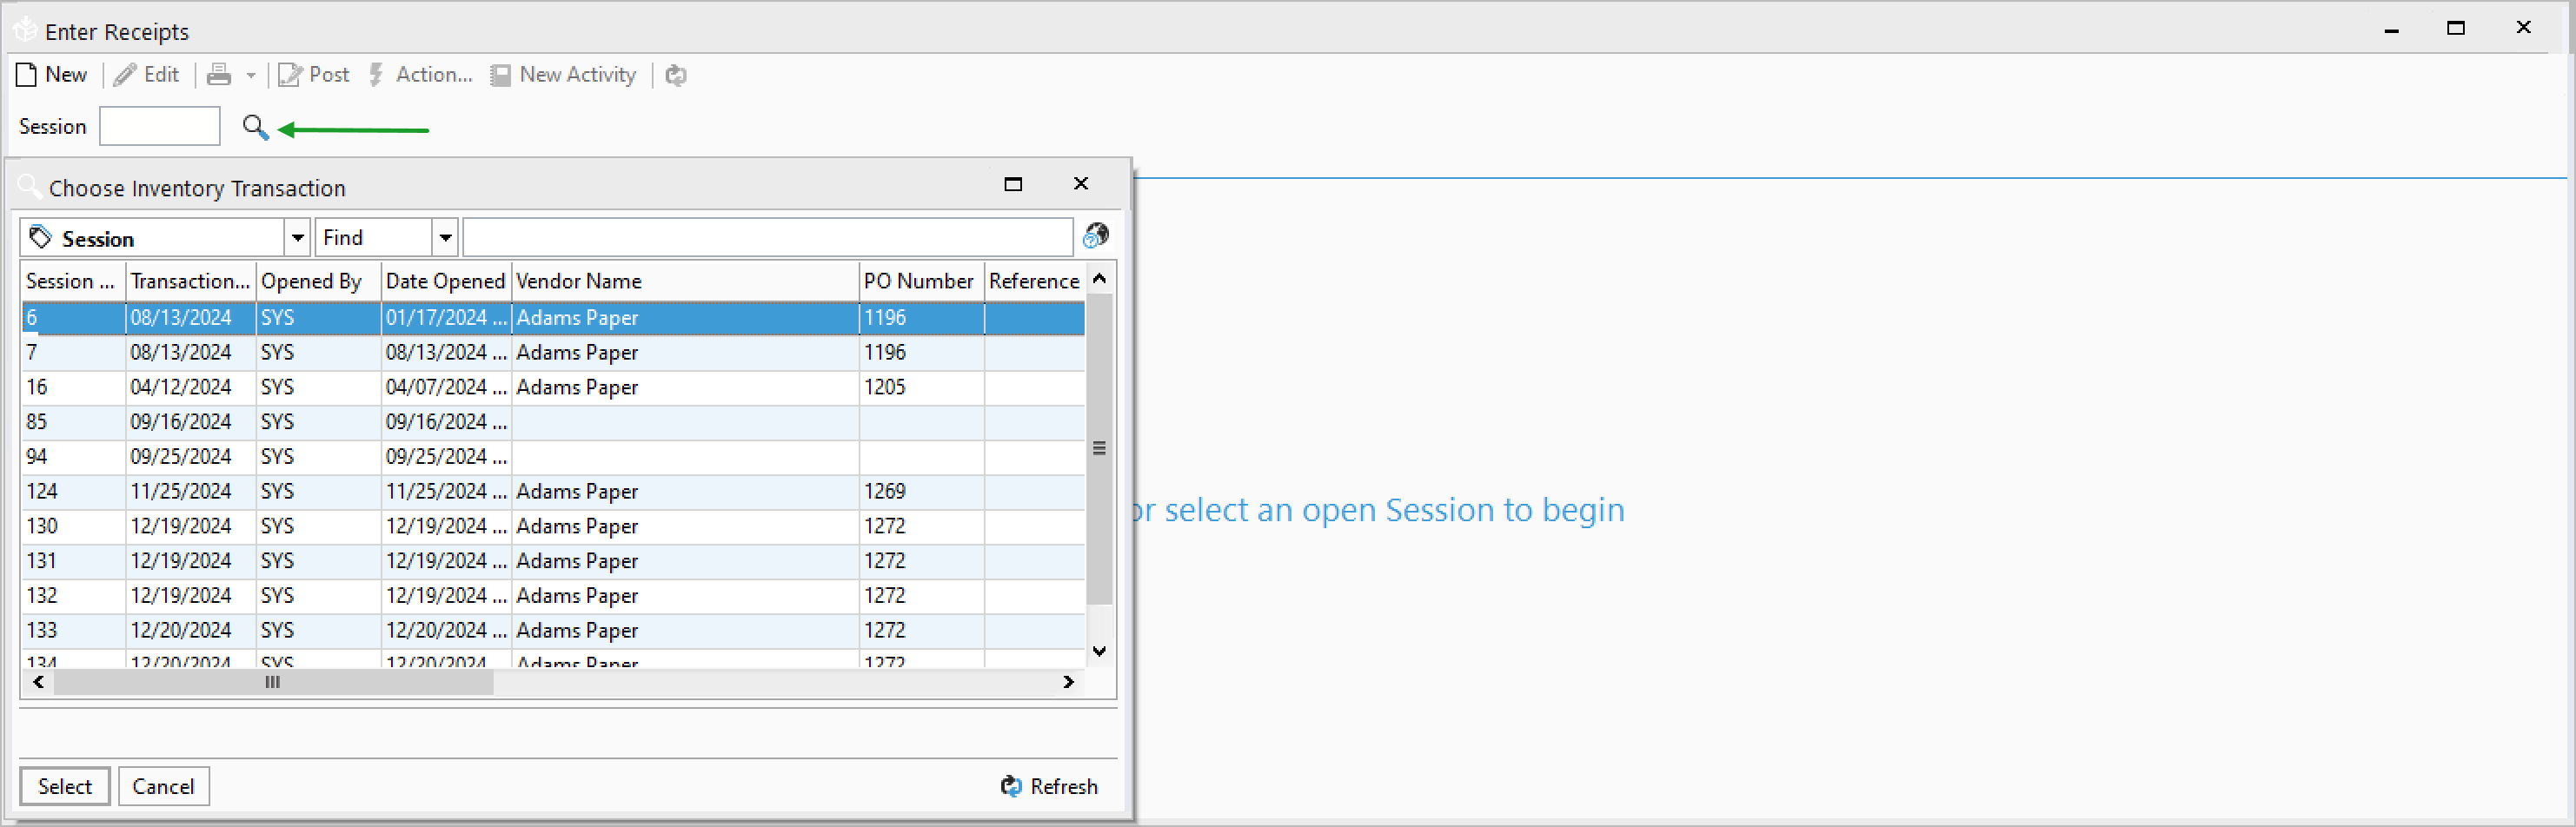This screenshot has width=2576, height=827.
Task: Click the Edit pencil toolbar icon
Action: (x=125, y=75)
